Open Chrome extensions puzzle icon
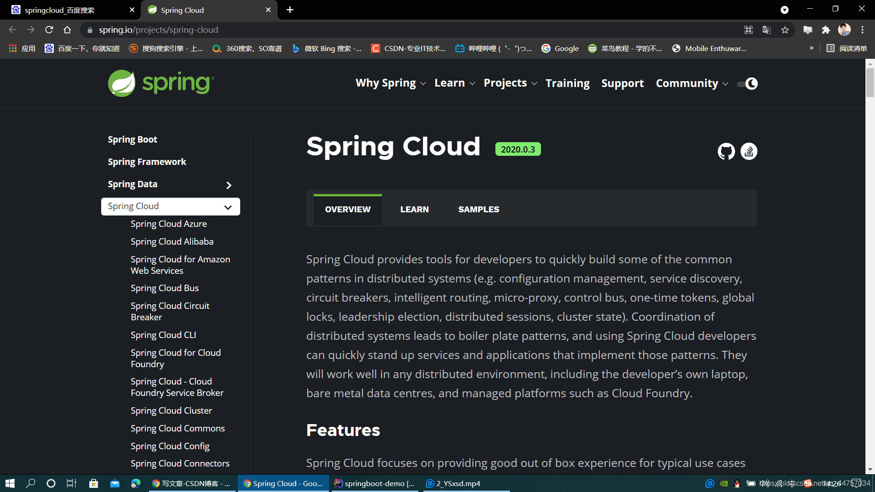 [826, 30]
